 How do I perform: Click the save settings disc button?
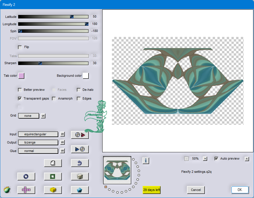[80, 149]
